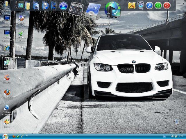Launch Internet Explorer from Quick Launch
Viewport: 186px width, 139px height.
pos(22,136)
